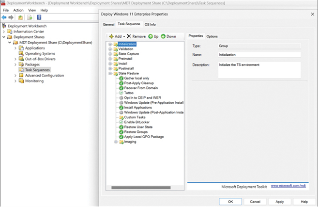318x208 pixels.
Task: Click the Description text box
Action: click(x=259, y=70)
